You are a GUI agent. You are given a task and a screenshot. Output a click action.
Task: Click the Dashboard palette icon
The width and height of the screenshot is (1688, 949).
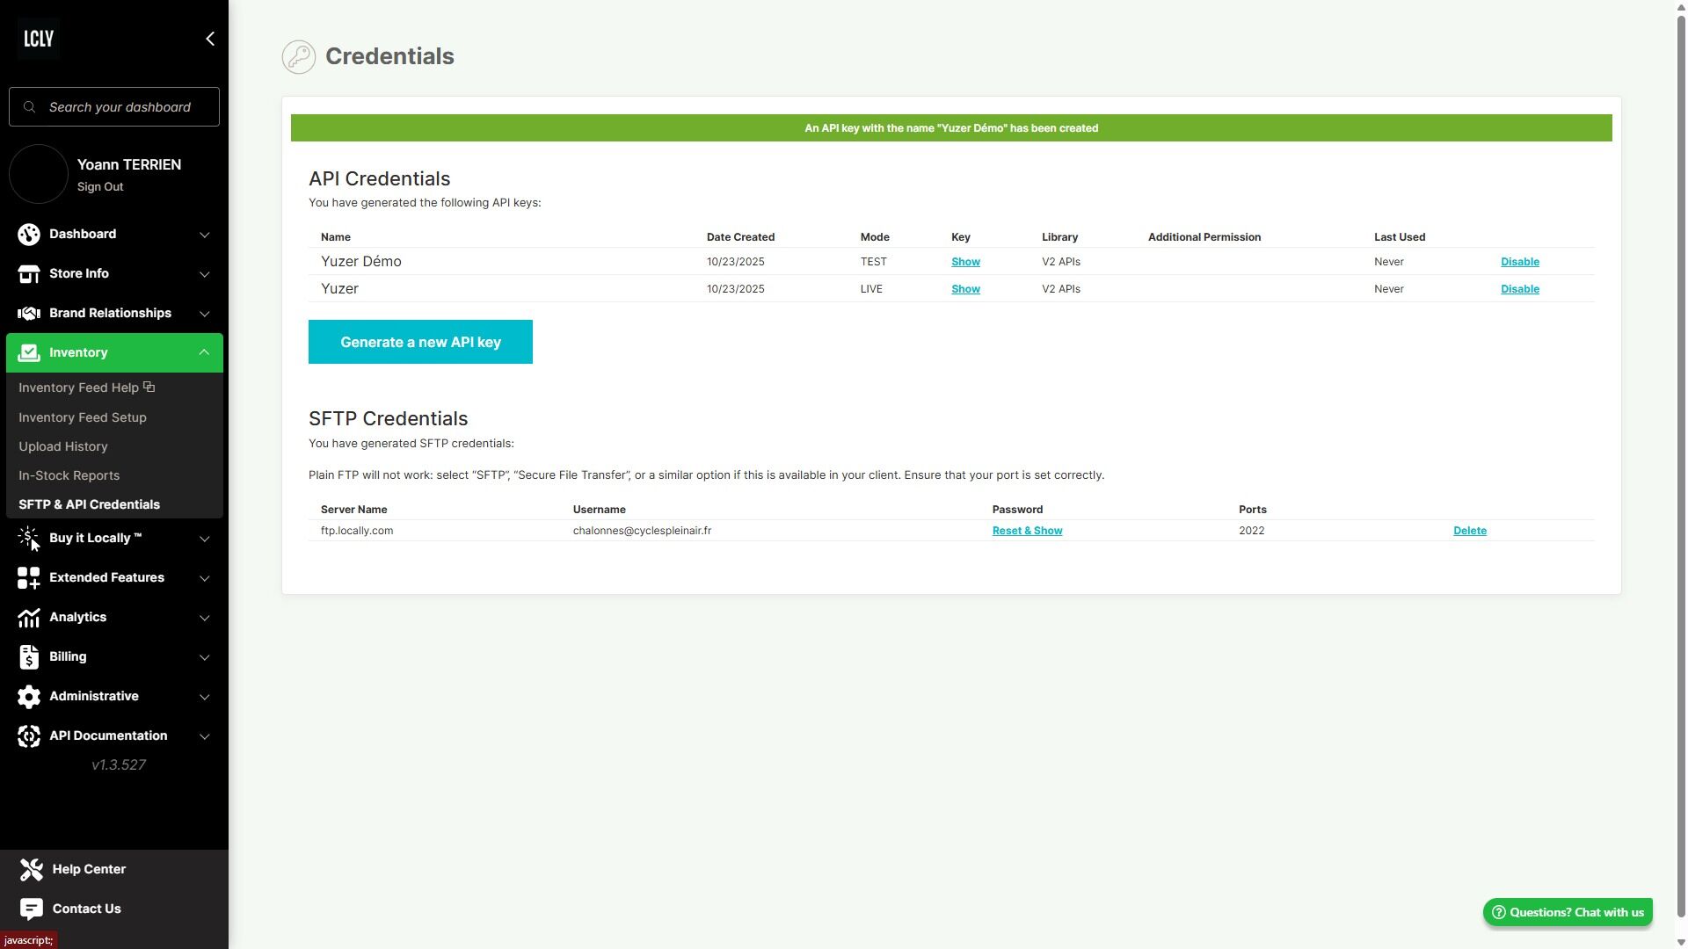[29, 235]
